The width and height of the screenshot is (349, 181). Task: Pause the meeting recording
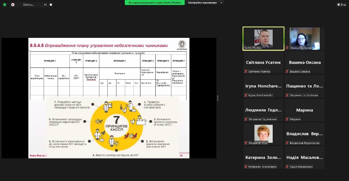tap(45, 5)
